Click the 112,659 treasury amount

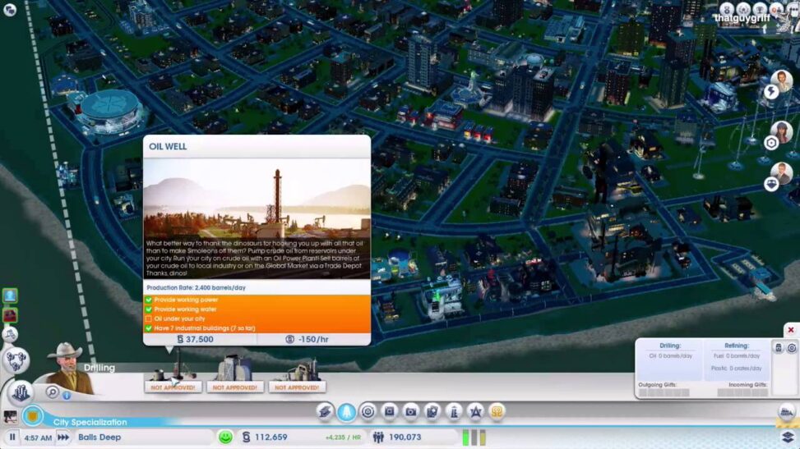tap(271, 437)
